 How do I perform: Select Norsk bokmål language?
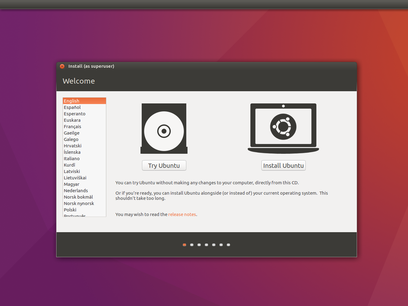coord(84,197)
